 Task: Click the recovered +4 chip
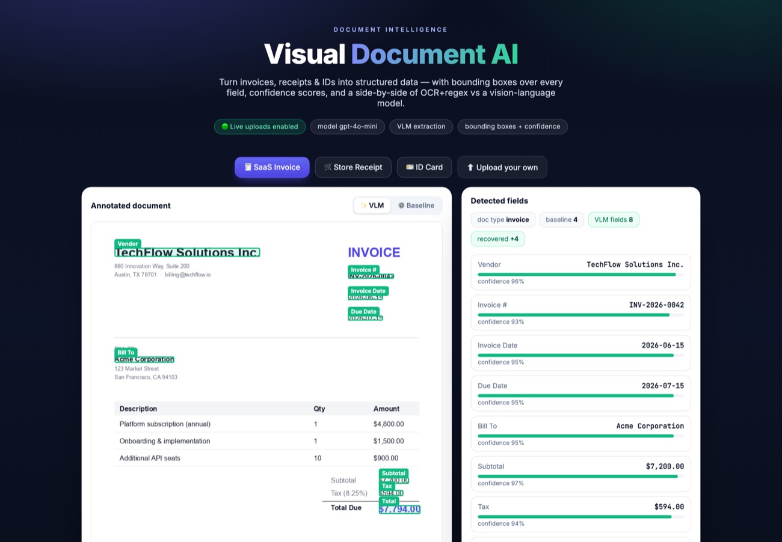click(497, 239)
